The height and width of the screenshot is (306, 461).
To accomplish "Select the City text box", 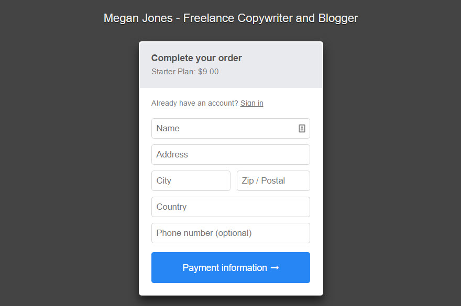I will point(191,181).
